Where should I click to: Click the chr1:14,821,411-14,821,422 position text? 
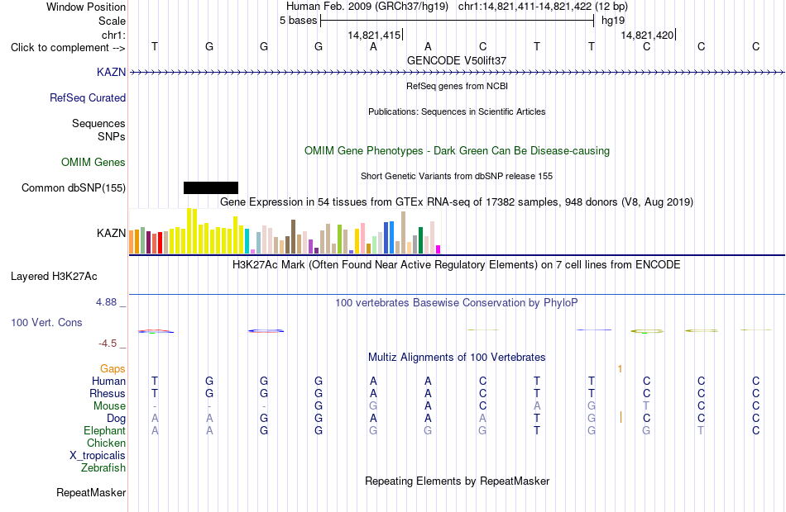click(543, 7)
